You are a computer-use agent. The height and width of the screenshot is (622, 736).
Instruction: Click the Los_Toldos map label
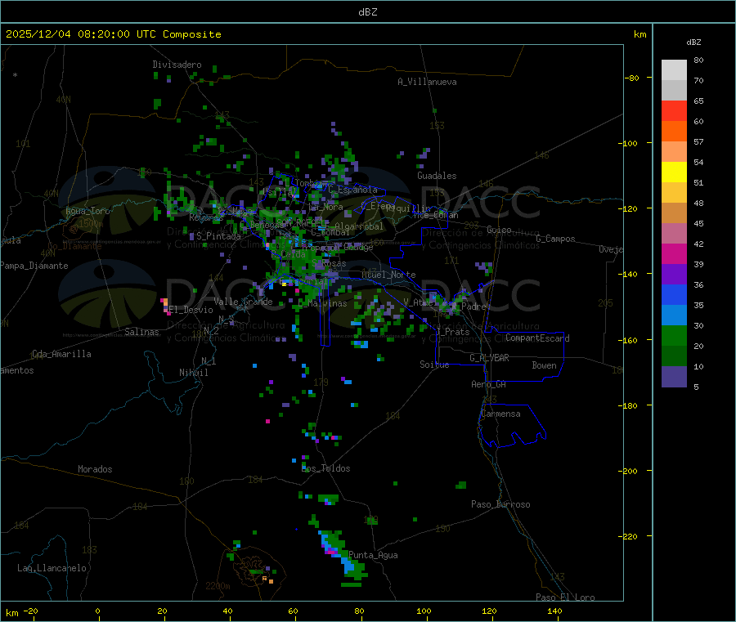point(325,468)
